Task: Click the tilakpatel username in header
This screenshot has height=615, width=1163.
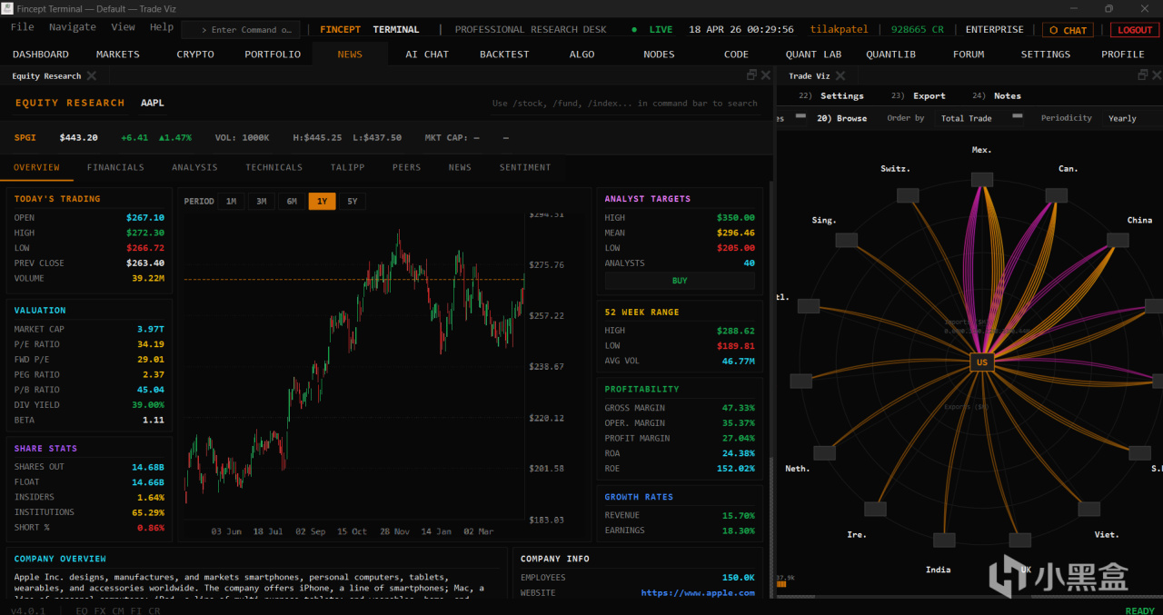Action: pos(840,30)
